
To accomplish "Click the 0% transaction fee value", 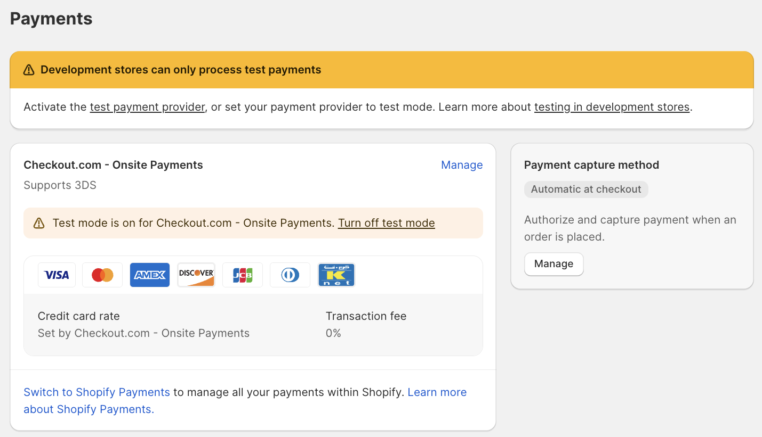I will click(x=333, y=333).
